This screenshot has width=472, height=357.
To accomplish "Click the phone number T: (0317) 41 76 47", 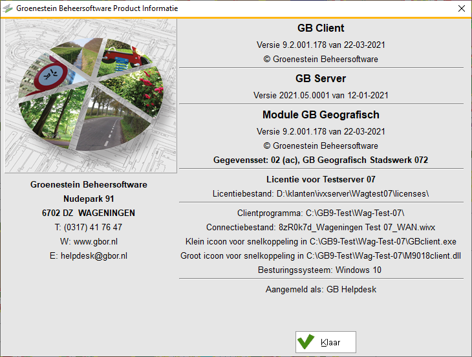I will pyautogui.click(x=89, y=227).
